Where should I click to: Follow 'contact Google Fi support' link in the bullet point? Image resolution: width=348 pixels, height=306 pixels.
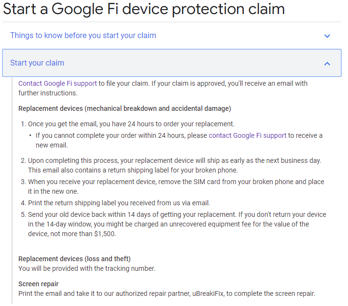(248, 135)
